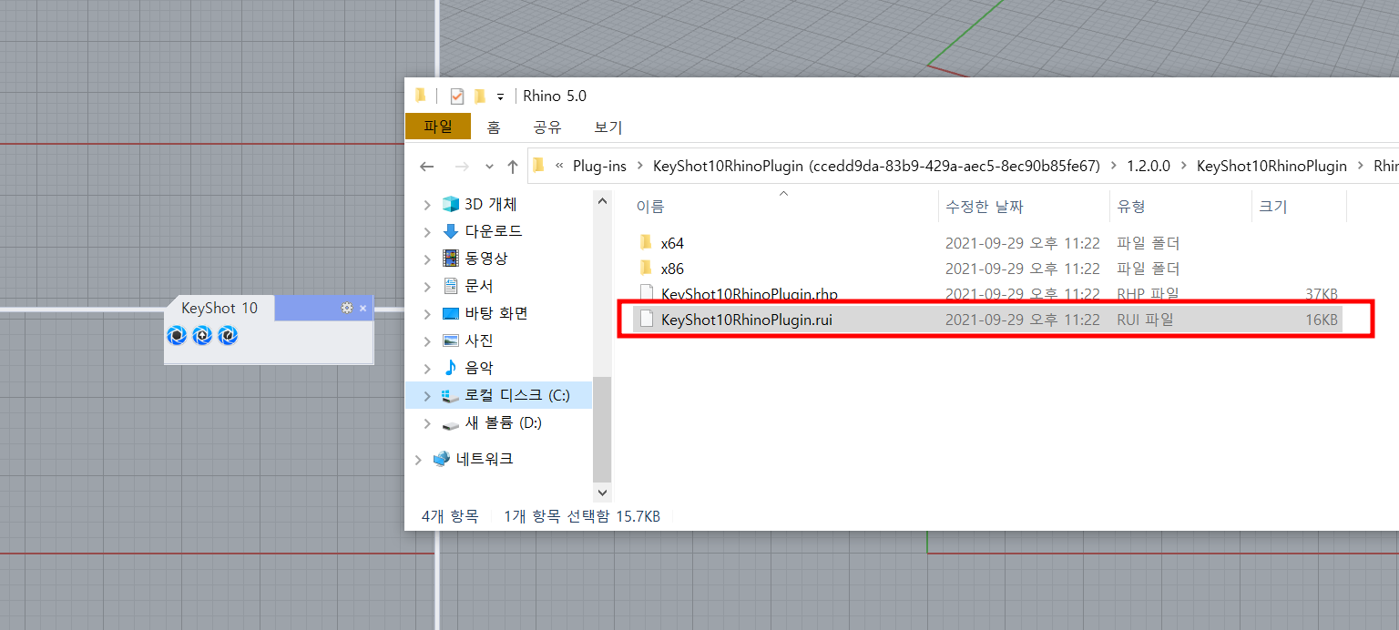This screenshot has width=1399, height=630.
Task: Expand the 동영상 tree node
Action: pyautogui.click(x=427, y=259)
